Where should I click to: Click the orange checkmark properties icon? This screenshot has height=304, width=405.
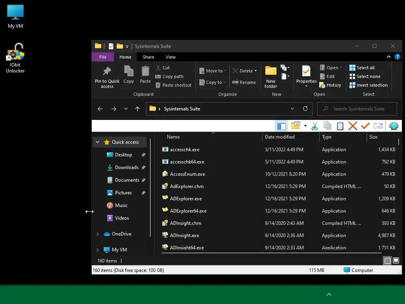point(365,126)
